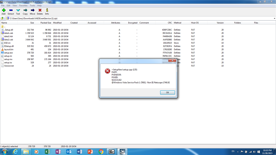Run the Test archive tool
Viewport: 276px width, 155px height.
(x=18, y=12)
